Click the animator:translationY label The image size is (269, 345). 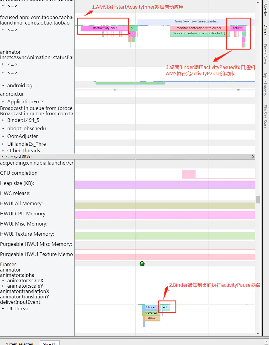[25, 297]
